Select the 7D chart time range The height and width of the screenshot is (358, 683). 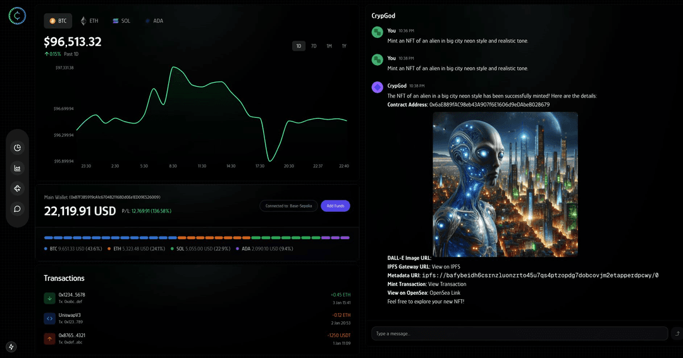coord(314,46)
